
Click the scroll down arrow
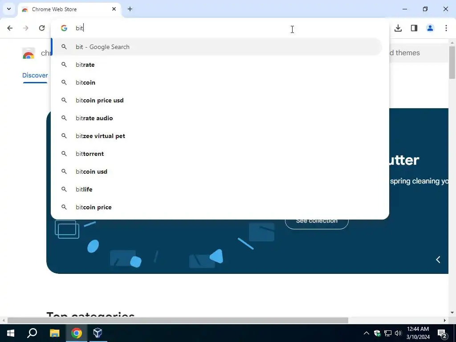452,313
